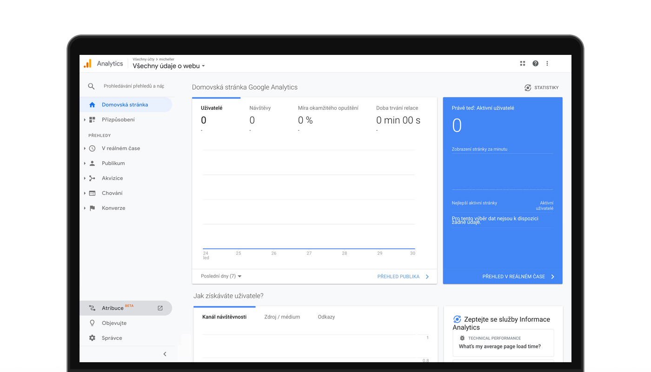Screen dimensions: 651x372
Task: Follow the PŘEHLED V REÁLNÉM ČASE link
Action: pos(514,277)
